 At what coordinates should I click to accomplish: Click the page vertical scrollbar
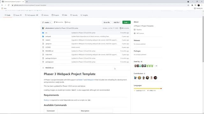click(x=203, y=39)
